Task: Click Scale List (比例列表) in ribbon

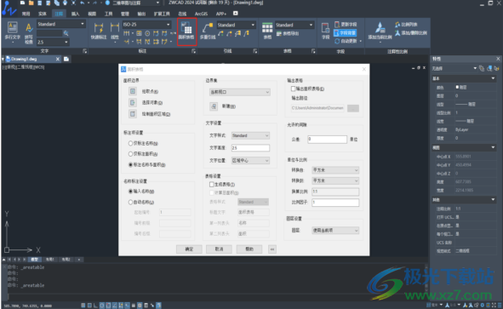Action: click(407, 25)
